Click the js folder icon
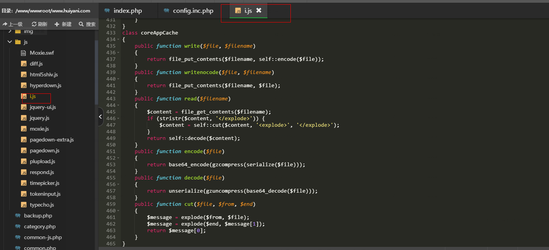 pos(18,42)
